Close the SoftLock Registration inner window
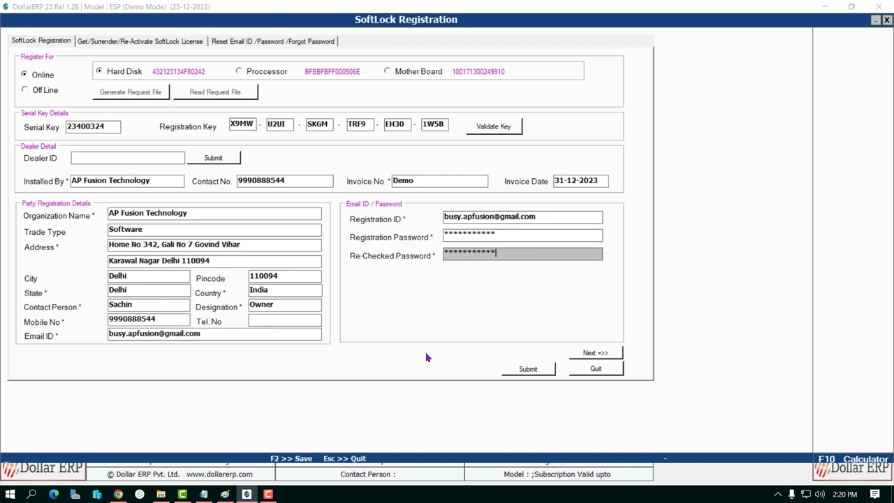Viewport: 894px width, 503px height. tap(887, 20)
